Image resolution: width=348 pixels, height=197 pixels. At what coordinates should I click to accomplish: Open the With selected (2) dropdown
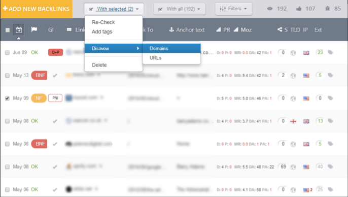tap(114, 9)
